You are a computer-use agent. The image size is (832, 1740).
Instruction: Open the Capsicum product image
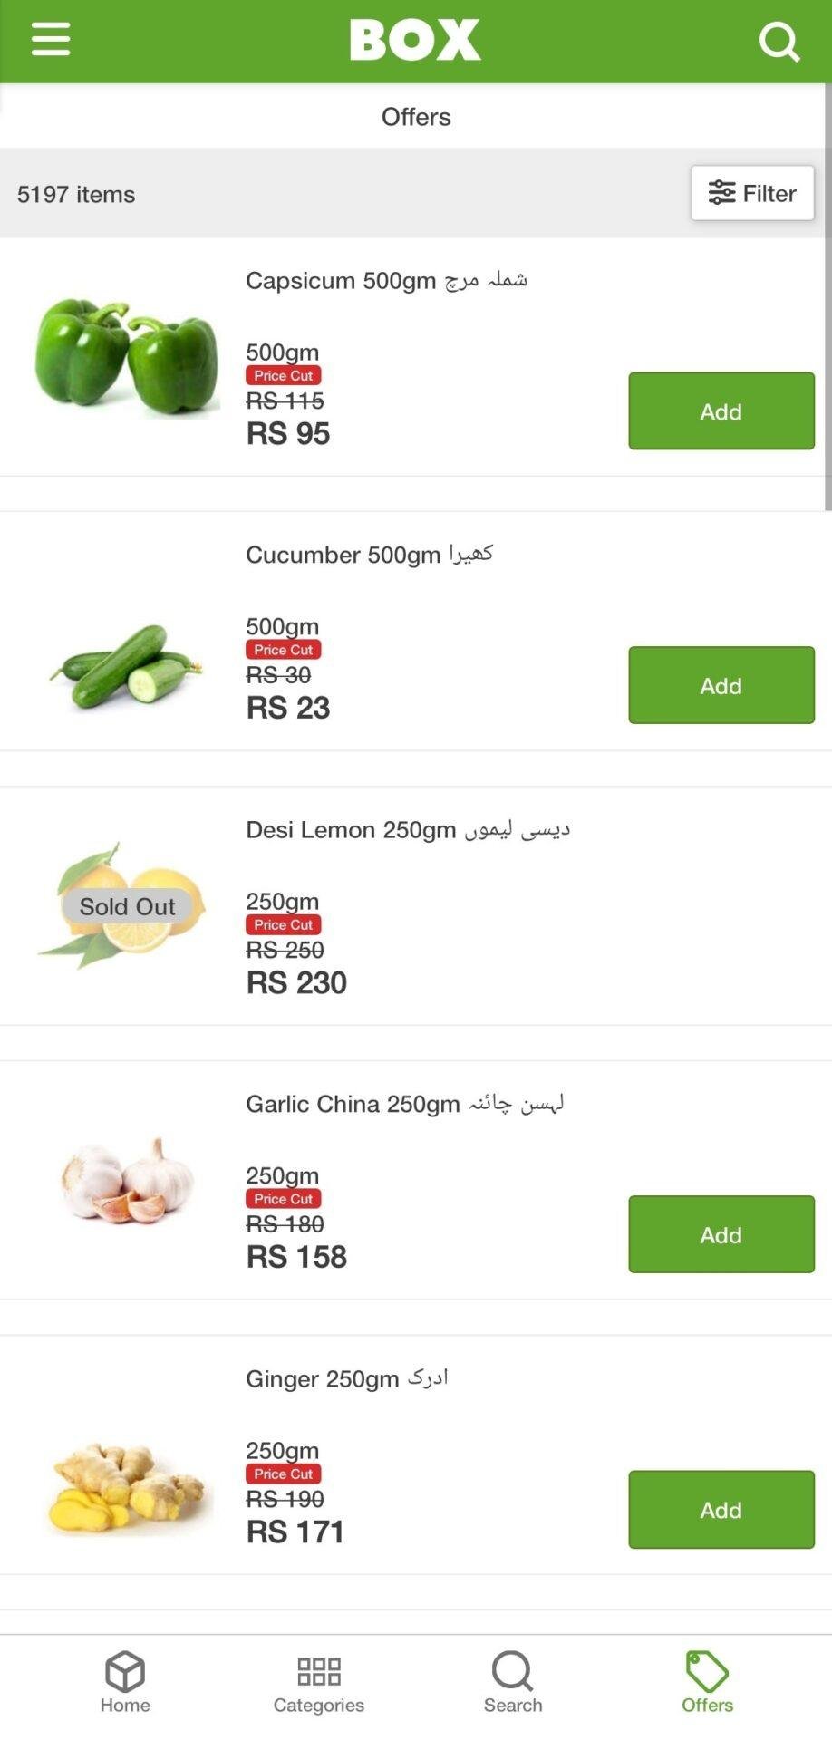[x=127, y=357]
